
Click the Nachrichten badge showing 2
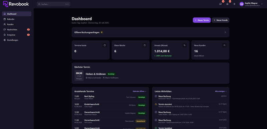28,30
